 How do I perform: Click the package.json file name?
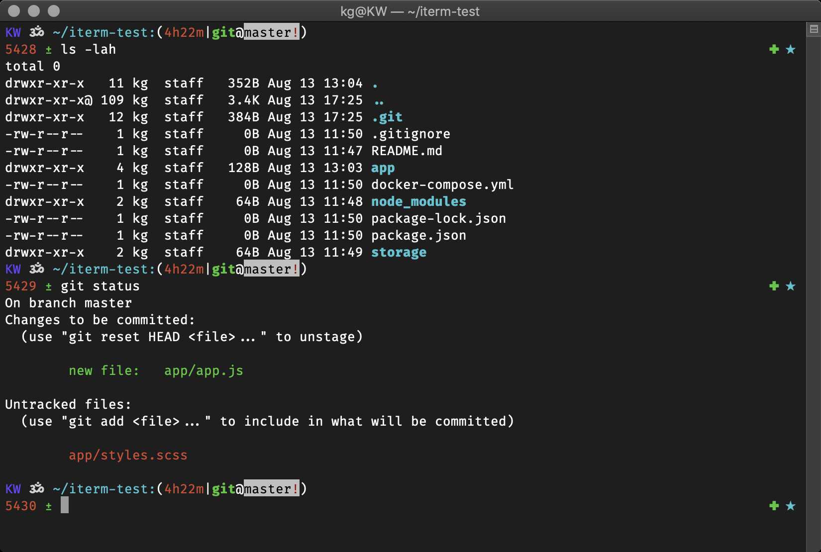419,236
